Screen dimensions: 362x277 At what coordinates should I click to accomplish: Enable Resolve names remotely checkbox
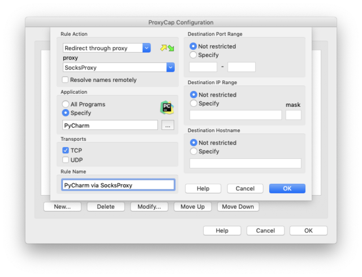tap(66, 80)
